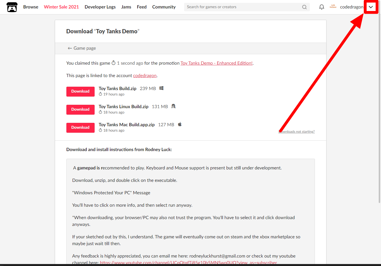Click '19 hours ago' timestamp
Viewport: 381px width, 266px height.
point(114,94)
